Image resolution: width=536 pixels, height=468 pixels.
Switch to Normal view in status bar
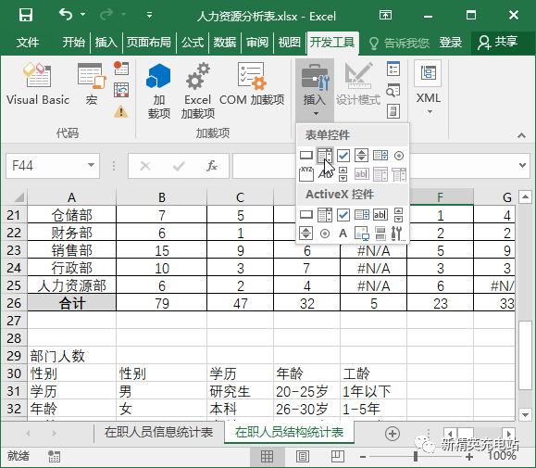[267, 456]
